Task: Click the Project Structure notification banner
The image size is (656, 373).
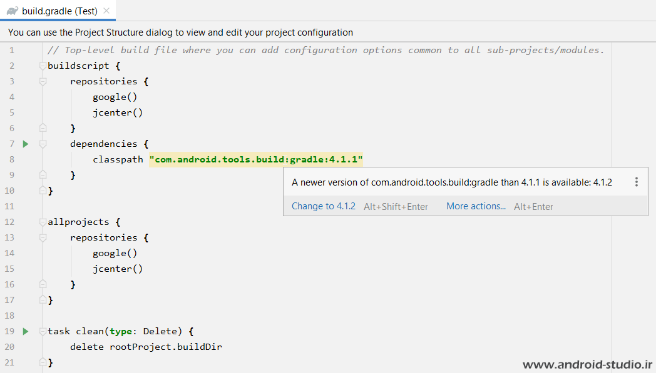Action: click(x=328, y=32)
